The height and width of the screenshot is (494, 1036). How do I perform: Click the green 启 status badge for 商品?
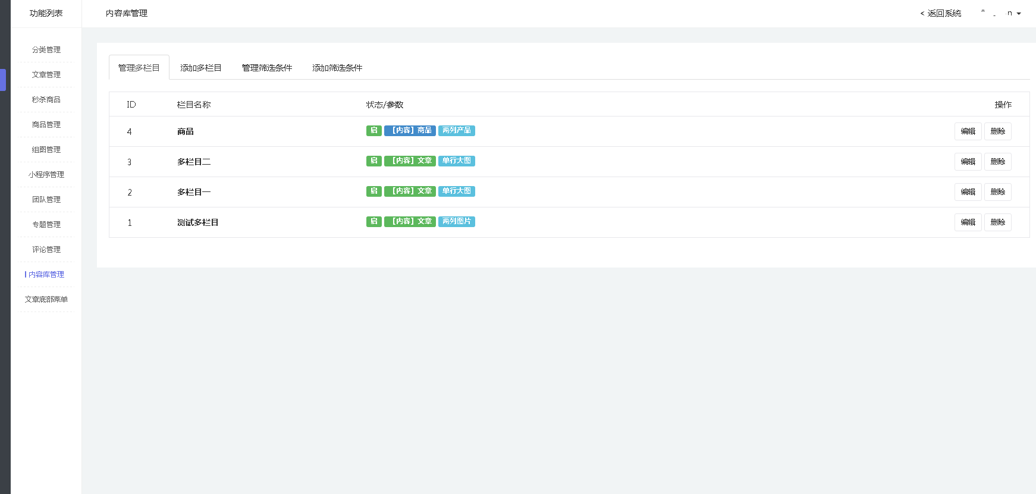[373, 131]
